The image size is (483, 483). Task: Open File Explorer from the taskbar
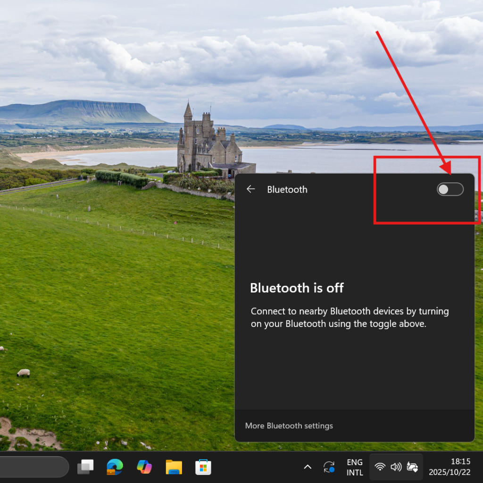[174, 467]
